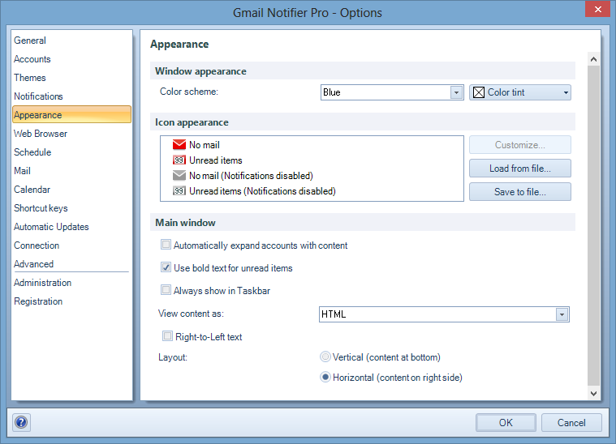Go to the Shortcut keys section
The image size is (616, 444).
click(41, 208)
